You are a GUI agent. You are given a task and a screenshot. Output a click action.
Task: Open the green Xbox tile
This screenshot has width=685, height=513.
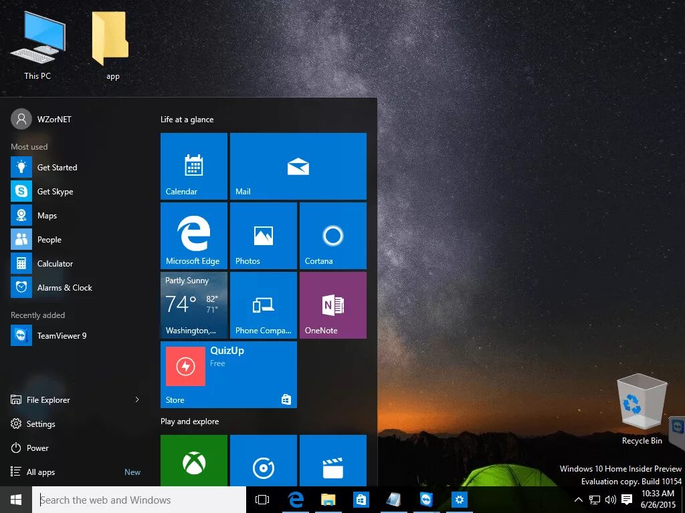194,460
